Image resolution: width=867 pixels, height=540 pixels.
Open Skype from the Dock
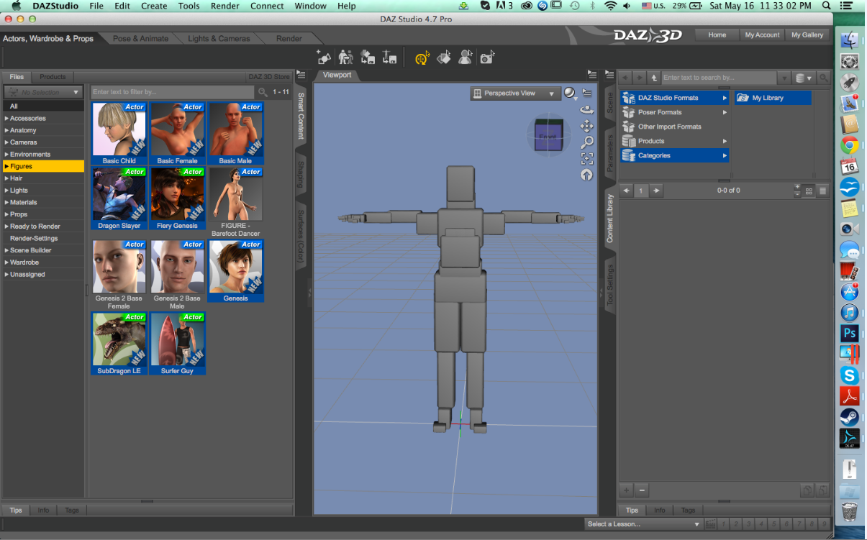click(x=850, y=375)
